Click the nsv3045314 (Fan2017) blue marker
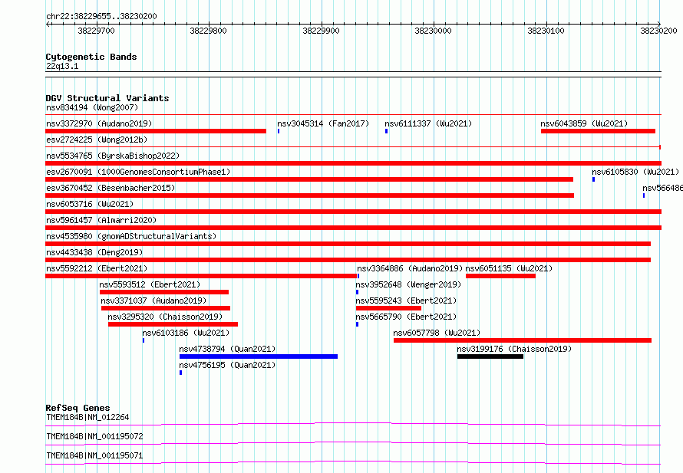Screen dimensions: 683x473 [x=279, y=131]
